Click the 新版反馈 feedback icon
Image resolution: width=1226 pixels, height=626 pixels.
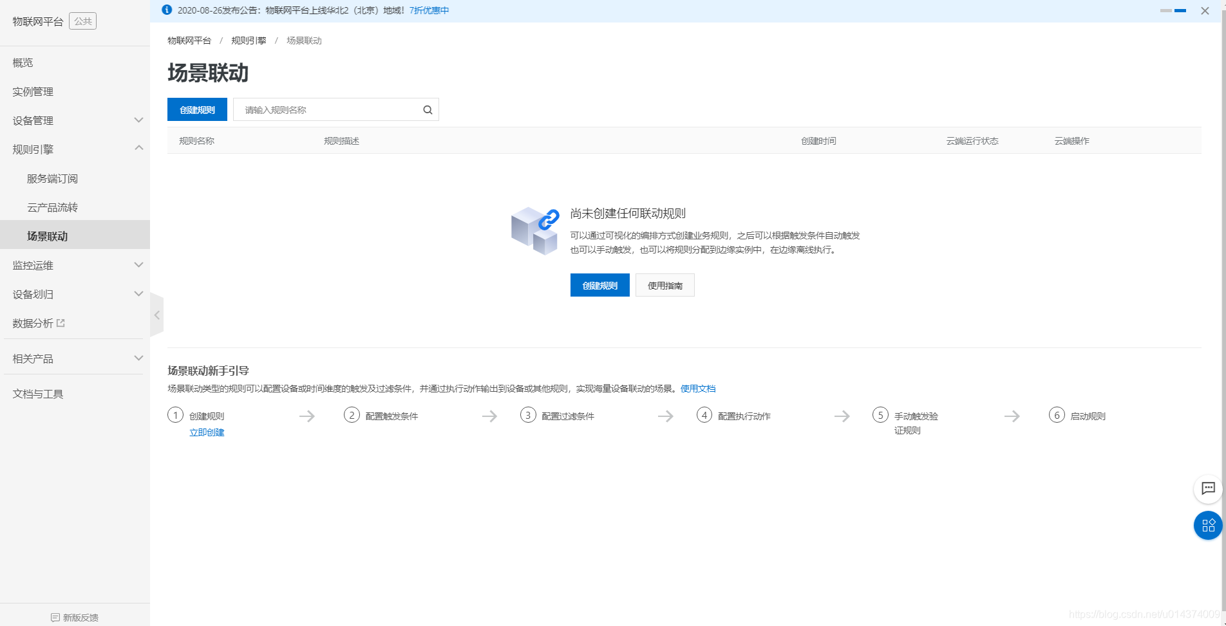tap(53, 617)
